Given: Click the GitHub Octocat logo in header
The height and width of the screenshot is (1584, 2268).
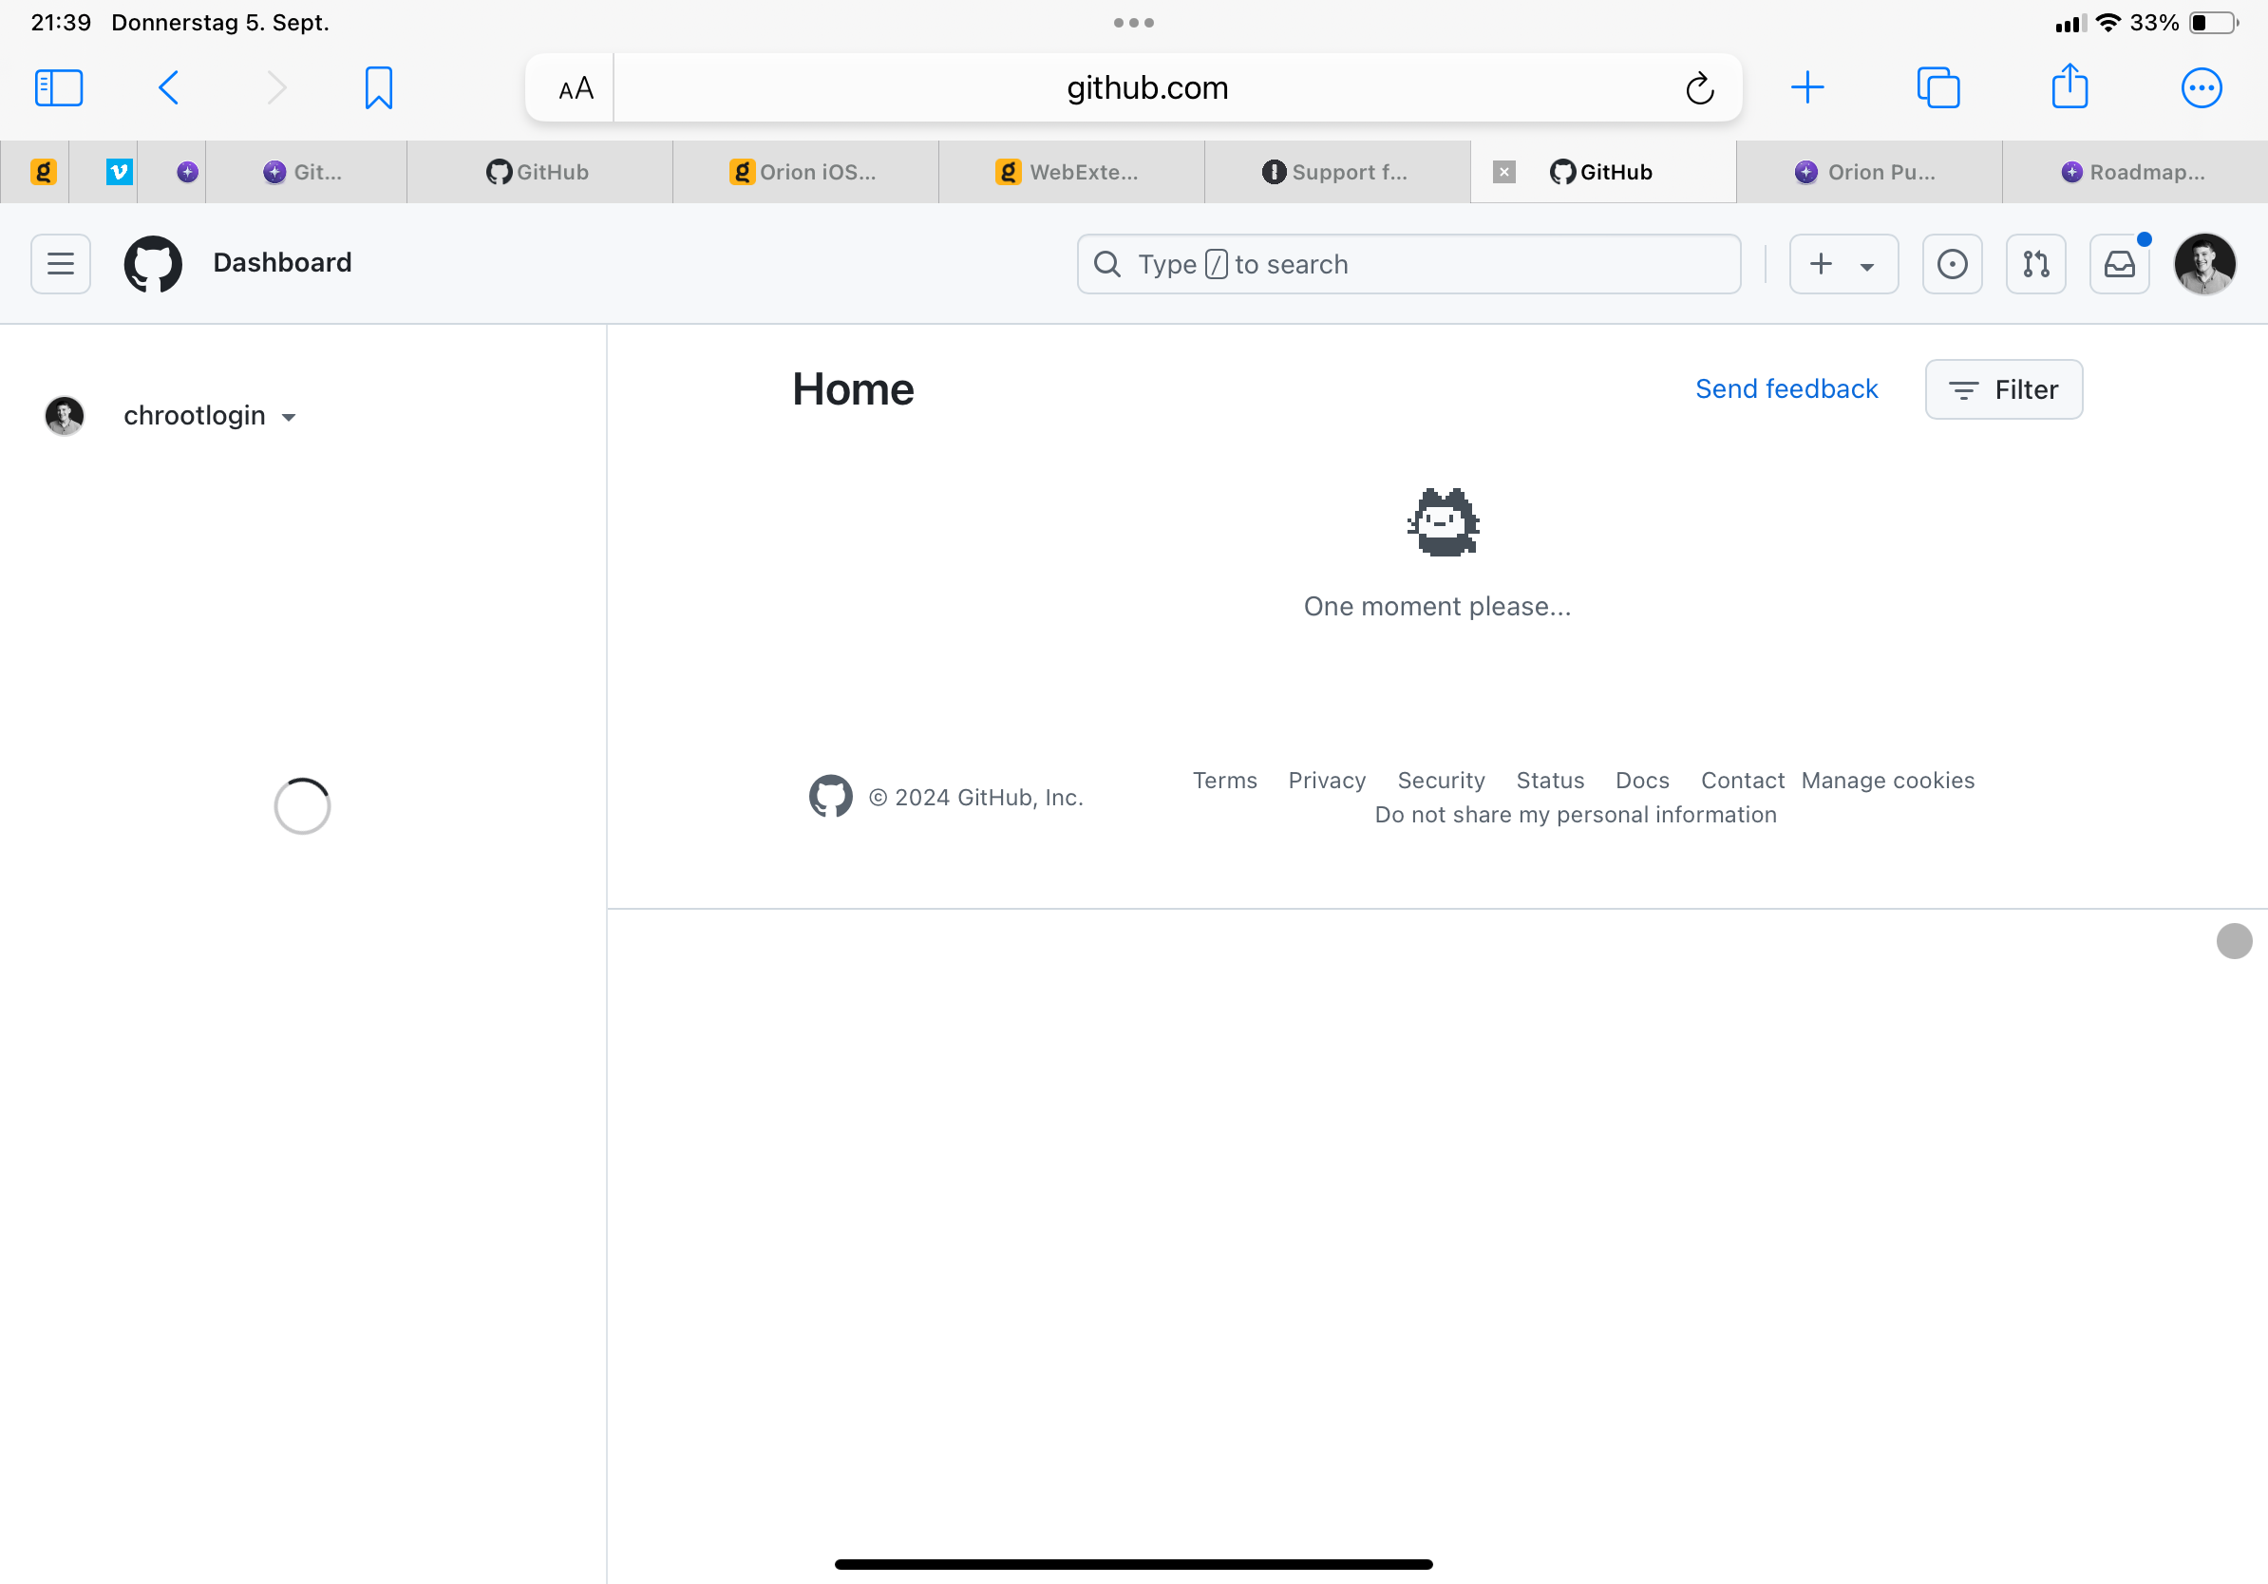Looking at the screenshot, I should [152, 264].
